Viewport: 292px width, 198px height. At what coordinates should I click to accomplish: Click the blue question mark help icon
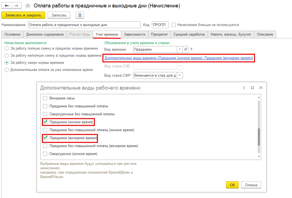click(x=191, y=49)
